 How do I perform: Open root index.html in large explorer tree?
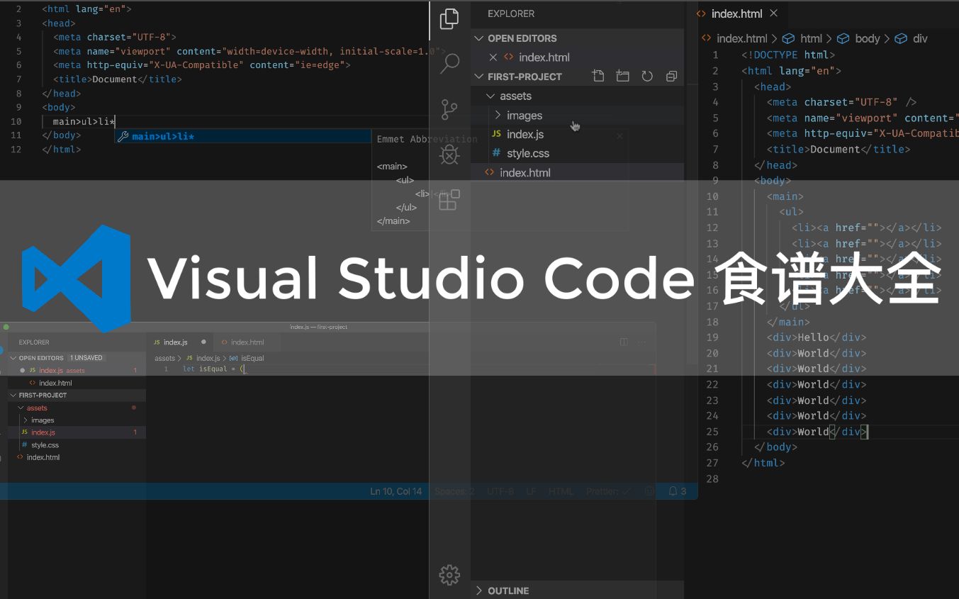[x=525, y=172]
